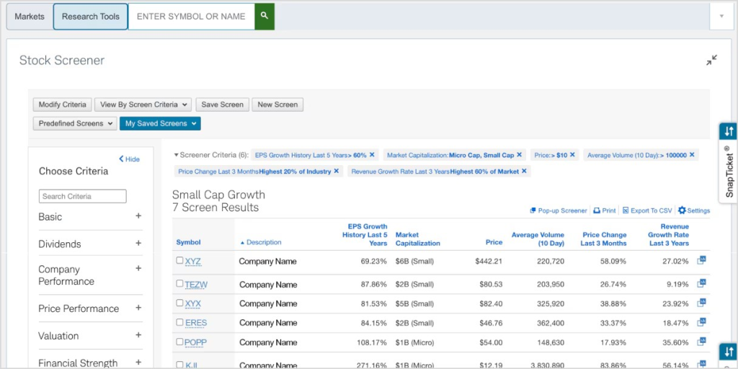Remove the Market Capitalization criteria filter
Screen dimensions: 738x369
tap(519, 154)
